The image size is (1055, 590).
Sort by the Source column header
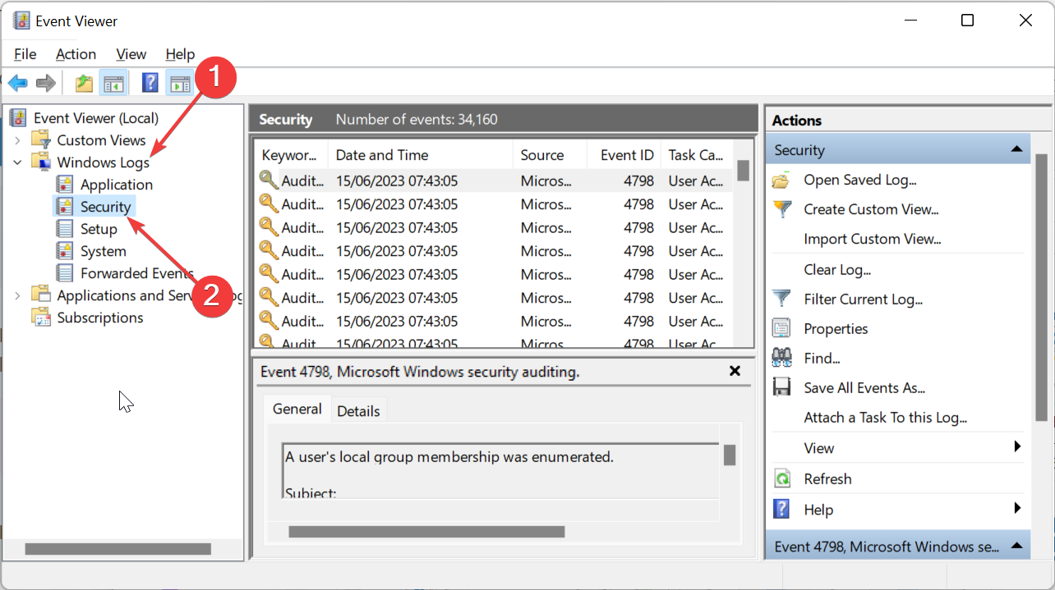551,155
